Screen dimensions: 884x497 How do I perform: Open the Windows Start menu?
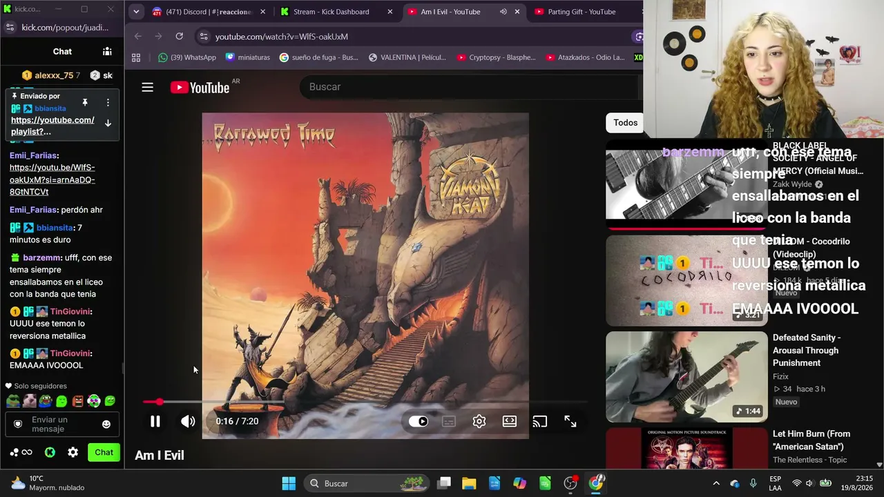pos(289,483)
